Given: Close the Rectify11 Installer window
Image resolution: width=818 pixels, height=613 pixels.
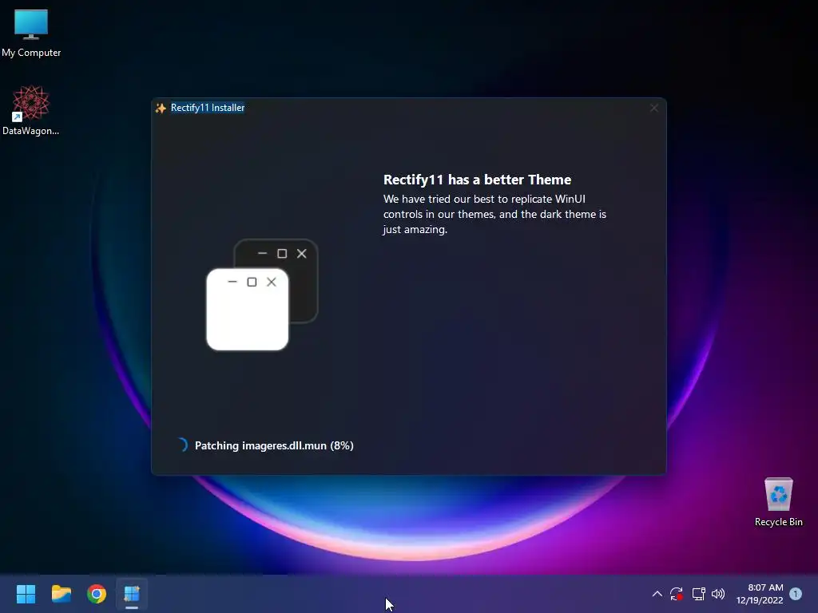Looking at the screenshot, I should pyautogui.click(x=653, y=108).
